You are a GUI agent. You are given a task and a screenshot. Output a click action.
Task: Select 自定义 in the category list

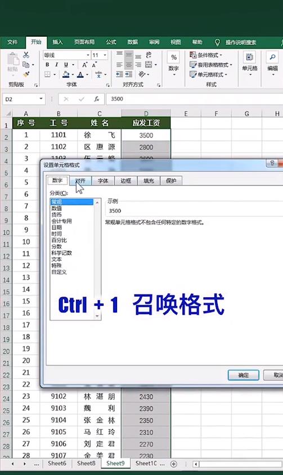59,272
